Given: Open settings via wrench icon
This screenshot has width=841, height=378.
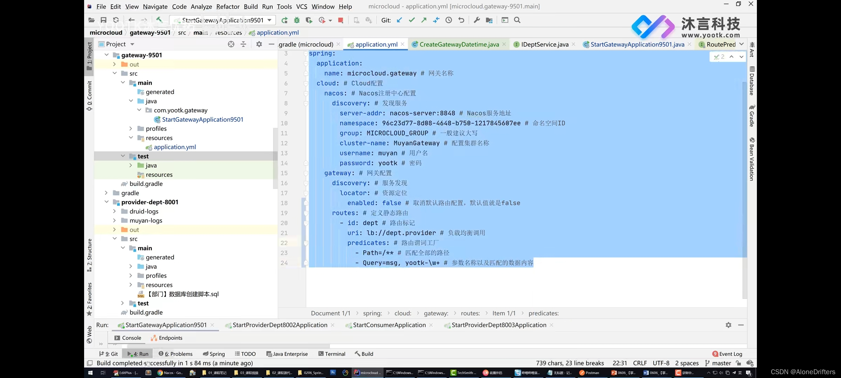Looking at the screenshot, I should 477,20.
